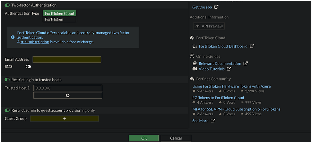Click external link icon after FortiToken Cloud Dashboard
The width and height of the screenshot is (312, 143).
pyautogui.click(x=252, y=46)
